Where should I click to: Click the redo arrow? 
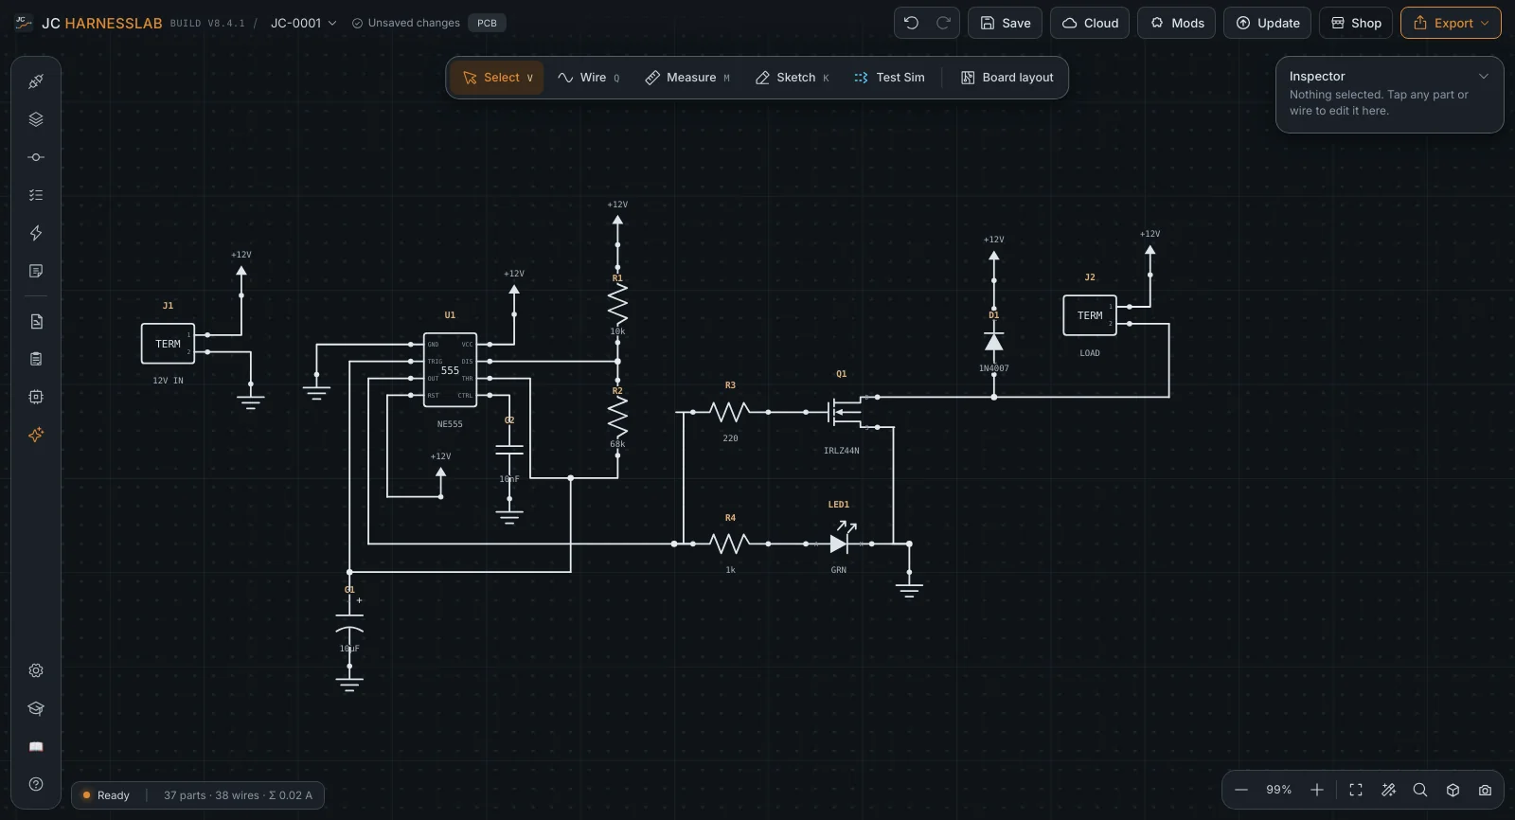943,23
